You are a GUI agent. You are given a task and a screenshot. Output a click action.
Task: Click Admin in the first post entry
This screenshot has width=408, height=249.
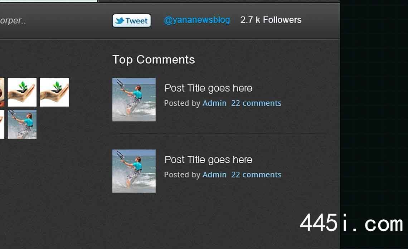[214, 103]
